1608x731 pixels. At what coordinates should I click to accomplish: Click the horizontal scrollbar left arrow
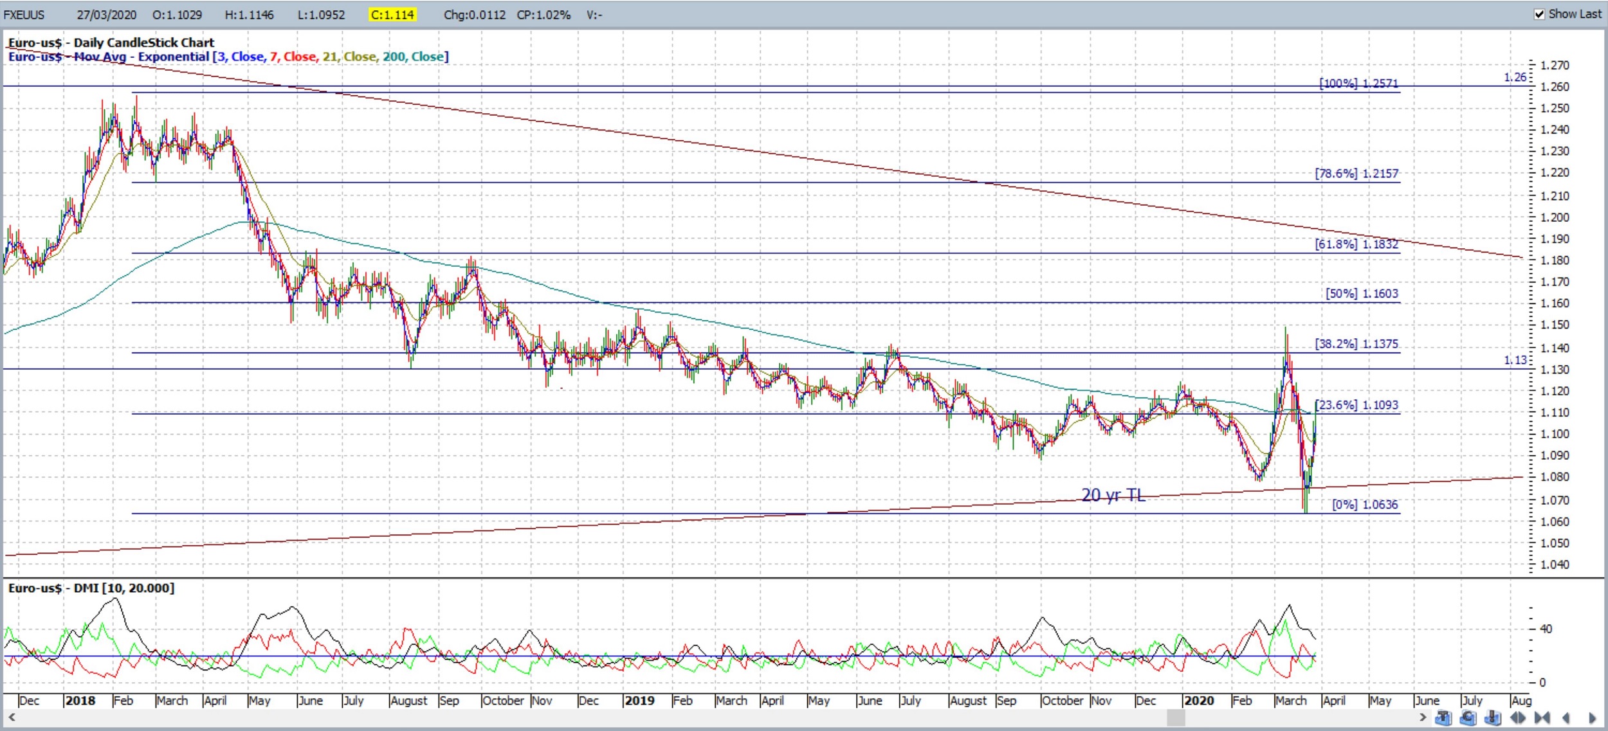click(12, 717)
